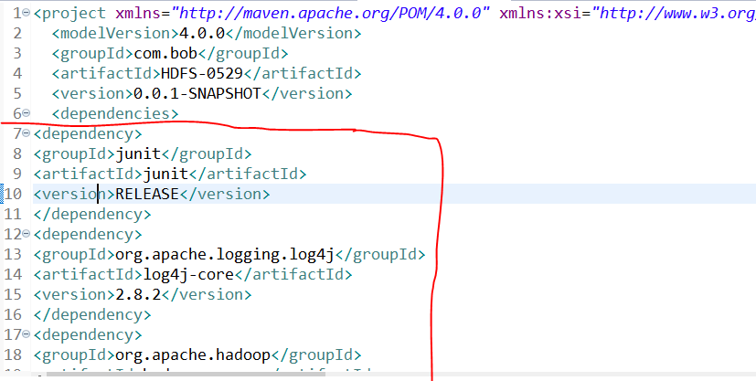
Task: Click the org.apache.logging.log4j groupId value
Action: point(225,254)
